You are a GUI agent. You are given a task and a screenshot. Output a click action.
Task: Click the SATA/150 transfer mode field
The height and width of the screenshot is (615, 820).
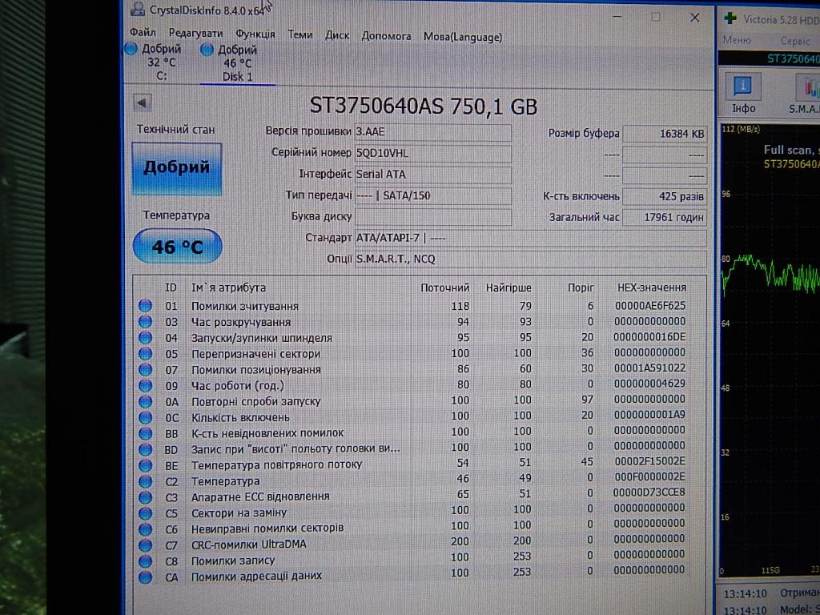click(433, 196)
